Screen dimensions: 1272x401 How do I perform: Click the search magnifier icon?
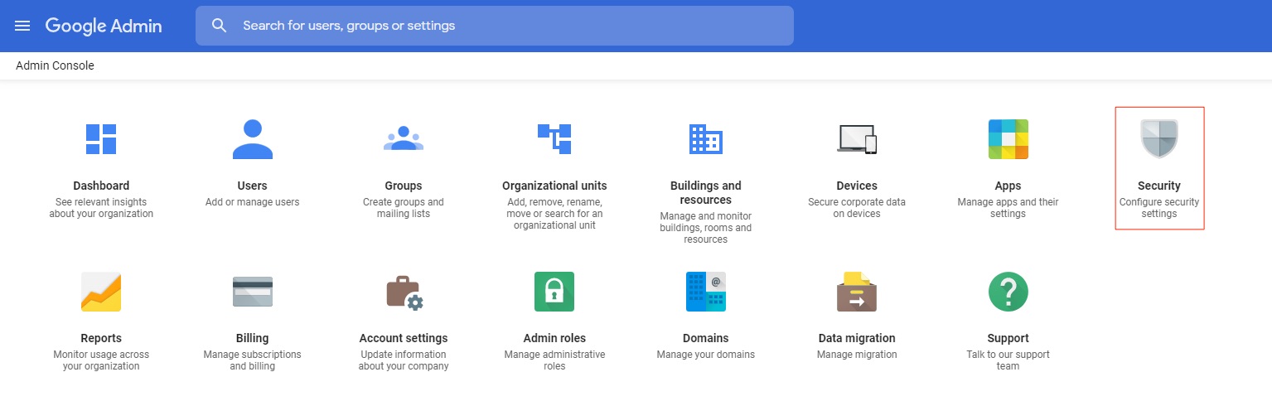[x=219, y=26]
